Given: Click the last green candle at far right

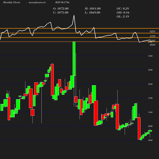Looking at the screenshot, I should (150, 131).
